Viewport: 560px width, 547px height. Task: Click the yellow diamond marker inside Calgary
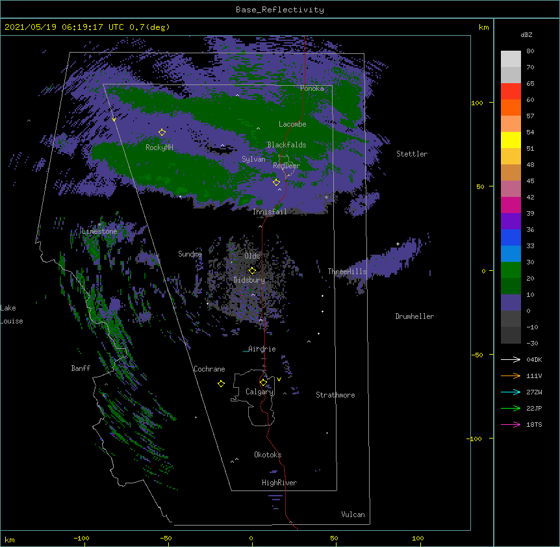point(263,383)
